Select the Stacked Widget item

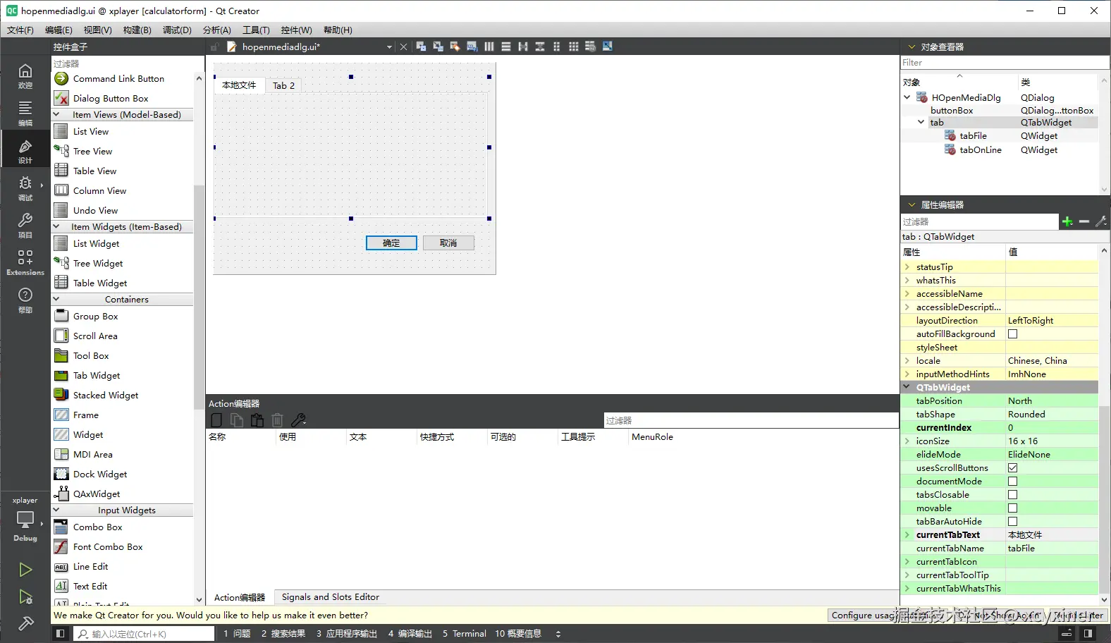click(x=106, y=396)
